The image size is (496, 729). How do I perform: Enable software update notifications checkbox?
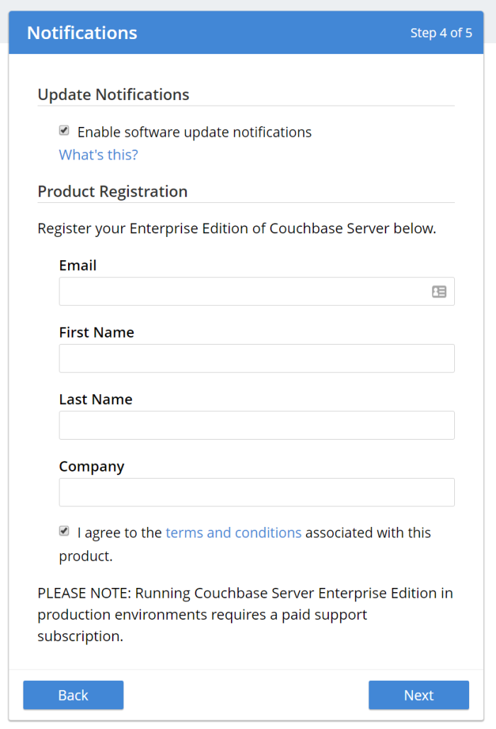(x=64, y=130)
